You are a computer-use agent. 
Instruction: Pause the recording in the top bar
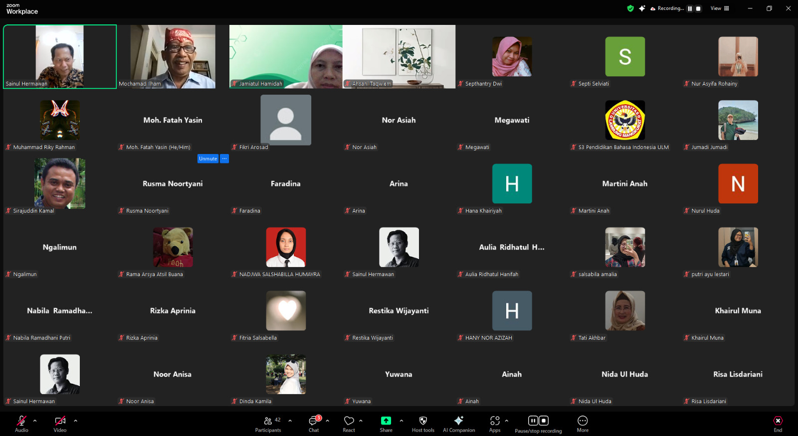pos(690,8)
